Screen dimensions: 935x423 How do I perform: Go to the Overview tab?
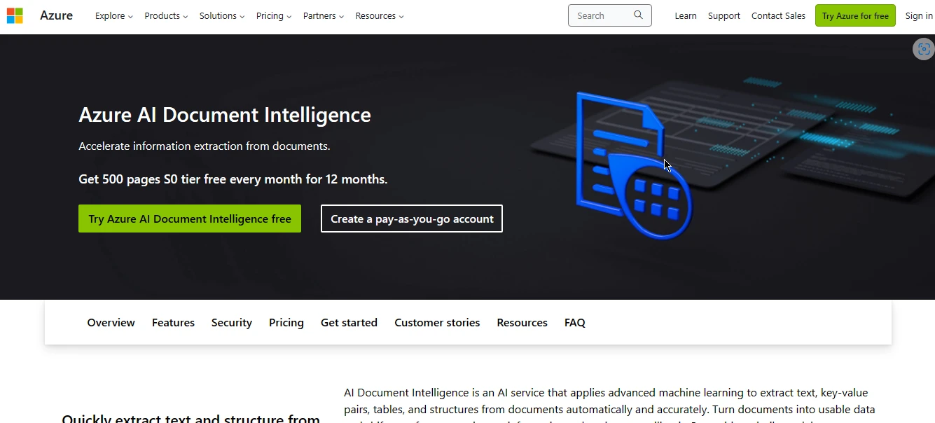pos(111,323)
